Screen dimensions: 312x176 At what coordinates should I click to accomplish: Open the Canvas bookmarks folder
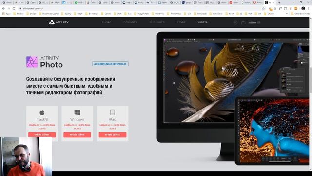pyautogui.click(x=106, y=14)
